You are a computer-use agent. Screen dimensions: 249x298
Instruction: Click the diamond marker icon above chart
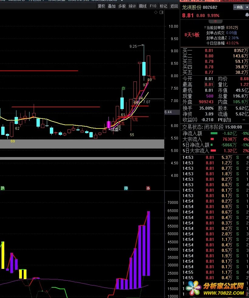pos(156,12)
